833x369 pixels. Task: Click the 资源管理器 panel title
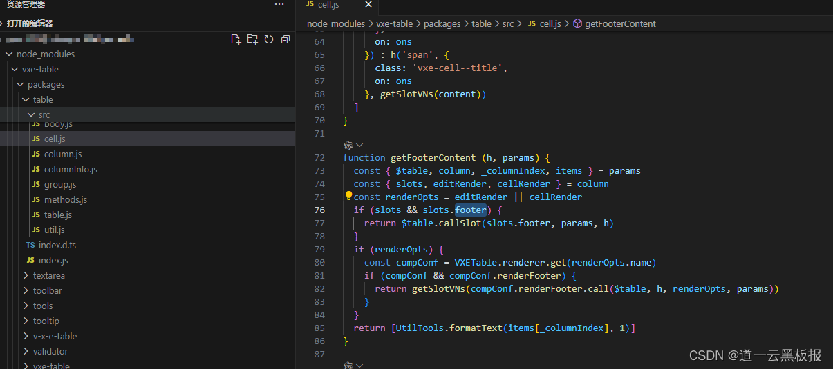(x=26, y=4)
